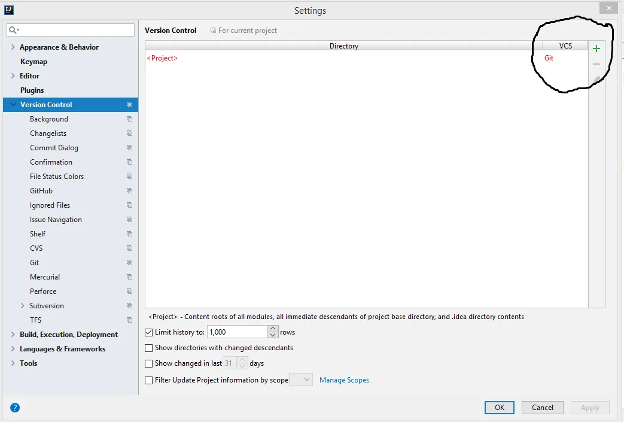Click project-level icon next to Ignored Files
Image resolution: width=624 pixels, height=422 pixels.
pos(129,205)
